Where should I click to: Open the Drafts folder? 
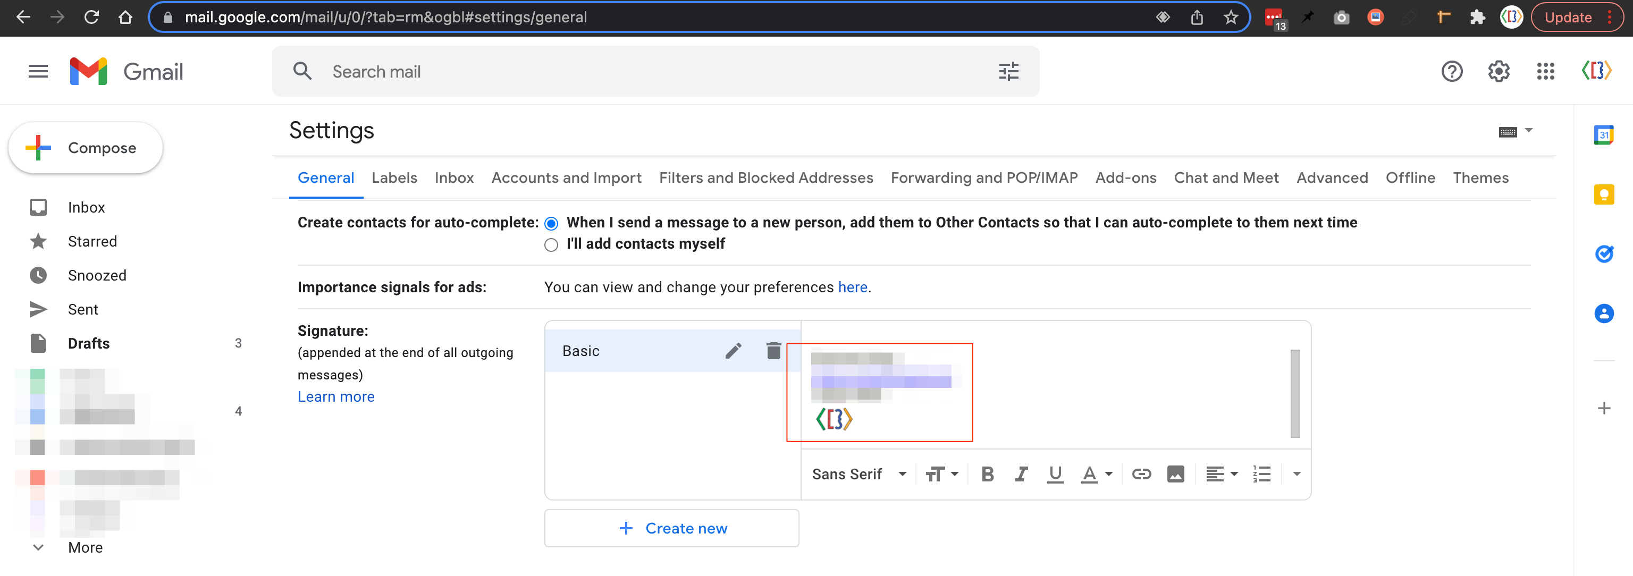89,343
